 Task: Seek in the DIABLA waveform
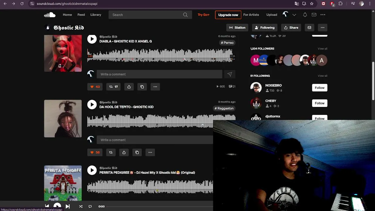(161, 56)
